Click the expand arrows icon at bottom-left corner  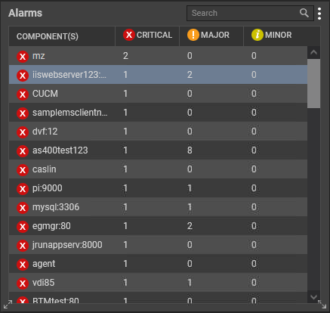(x=8, y=305)
